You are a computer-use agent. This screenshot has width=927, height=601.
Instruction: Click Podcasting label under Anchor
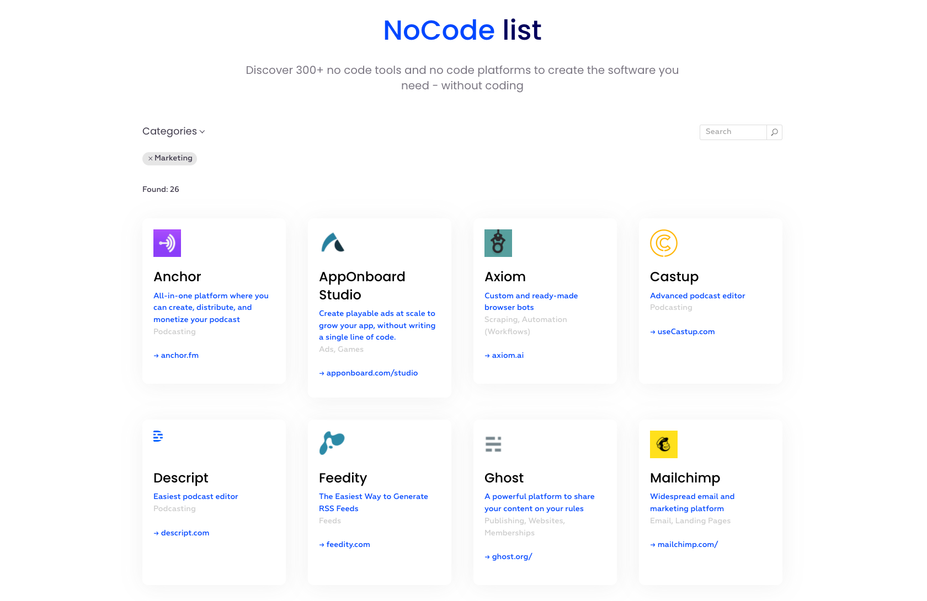174,332
